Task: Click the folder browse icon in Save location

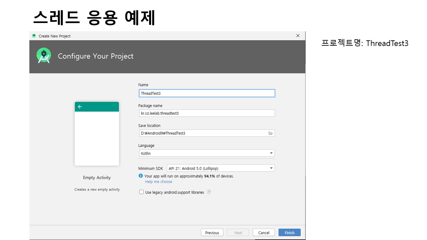Action: [271, 133]
